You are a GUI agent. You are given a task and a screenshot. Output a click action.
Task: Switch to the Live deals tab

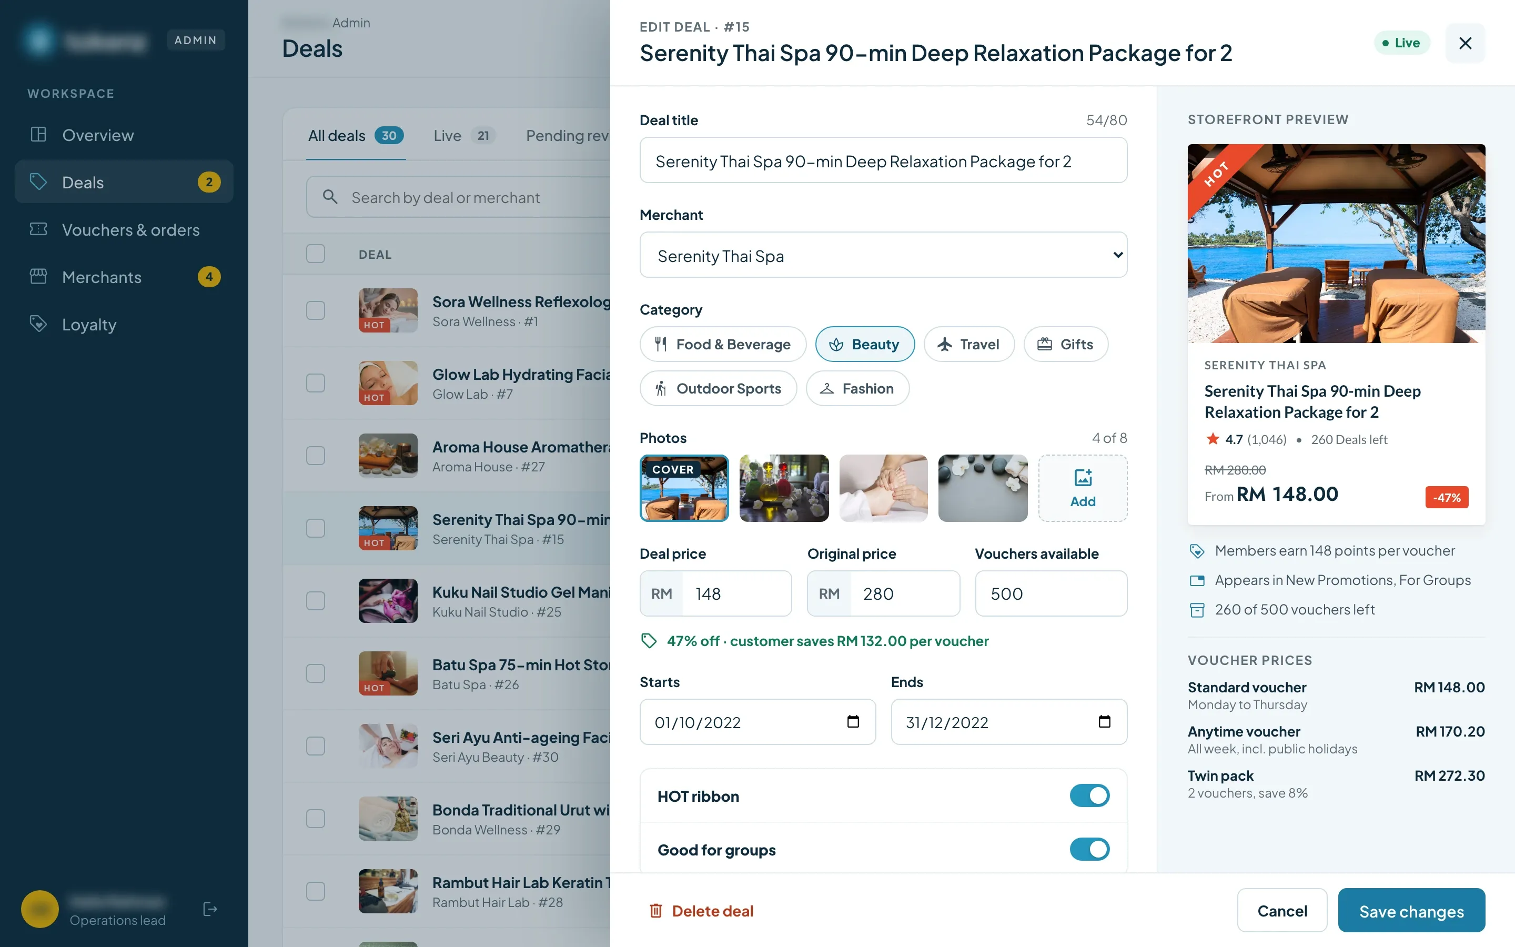tap(464, 135)
